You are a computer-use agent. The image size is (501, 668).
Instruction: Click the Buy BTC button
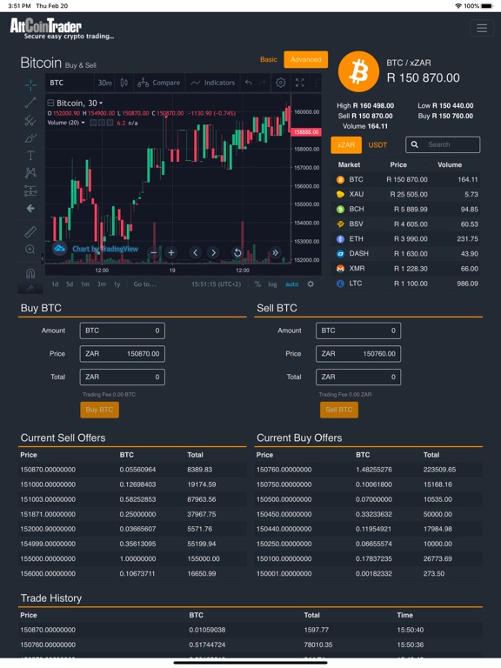(x=100, y=410)
